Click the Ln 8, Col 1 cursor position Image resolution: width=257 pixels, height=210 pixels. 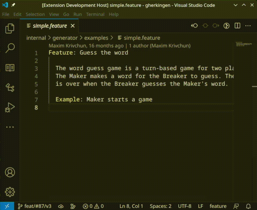[x=131, y=206]
